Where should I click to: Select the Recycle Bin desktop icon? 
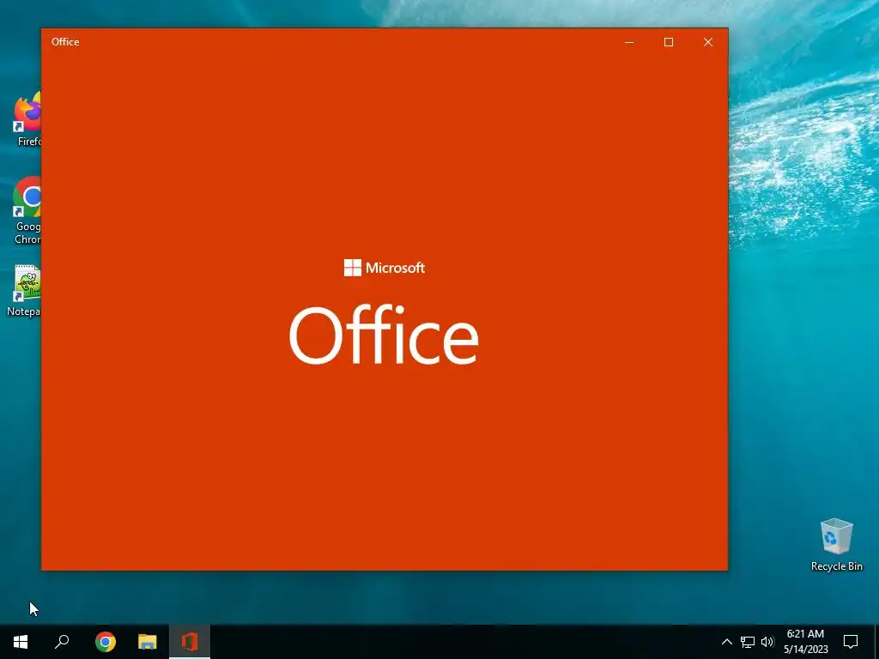836,545
